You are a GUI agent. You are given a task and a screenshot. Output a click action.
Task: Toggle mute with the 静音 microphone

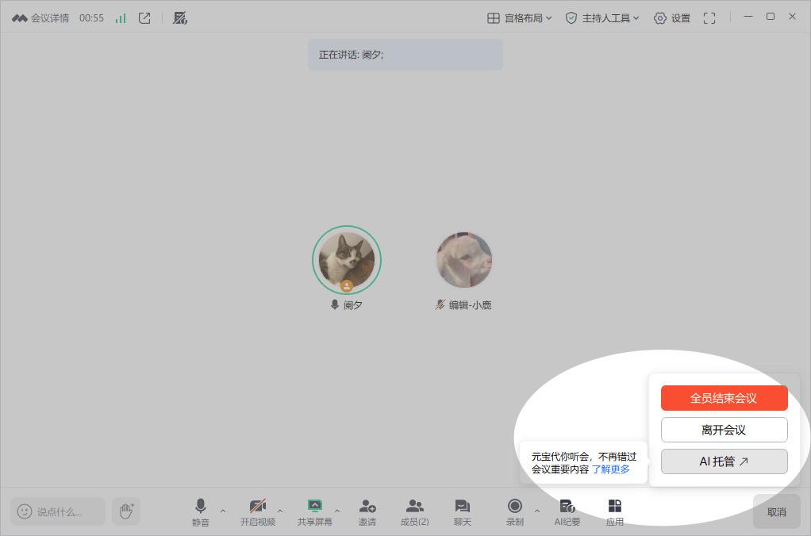coord(200,505)
